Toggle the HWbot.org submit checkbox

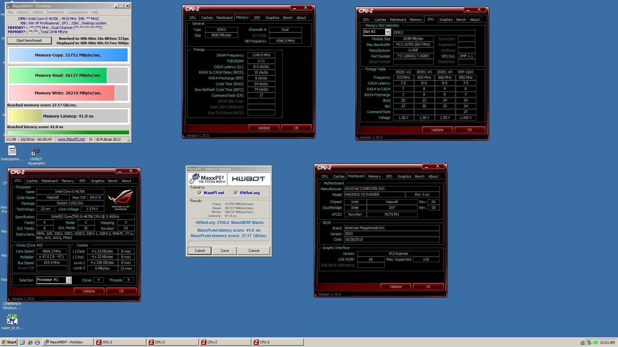(236, 193)
